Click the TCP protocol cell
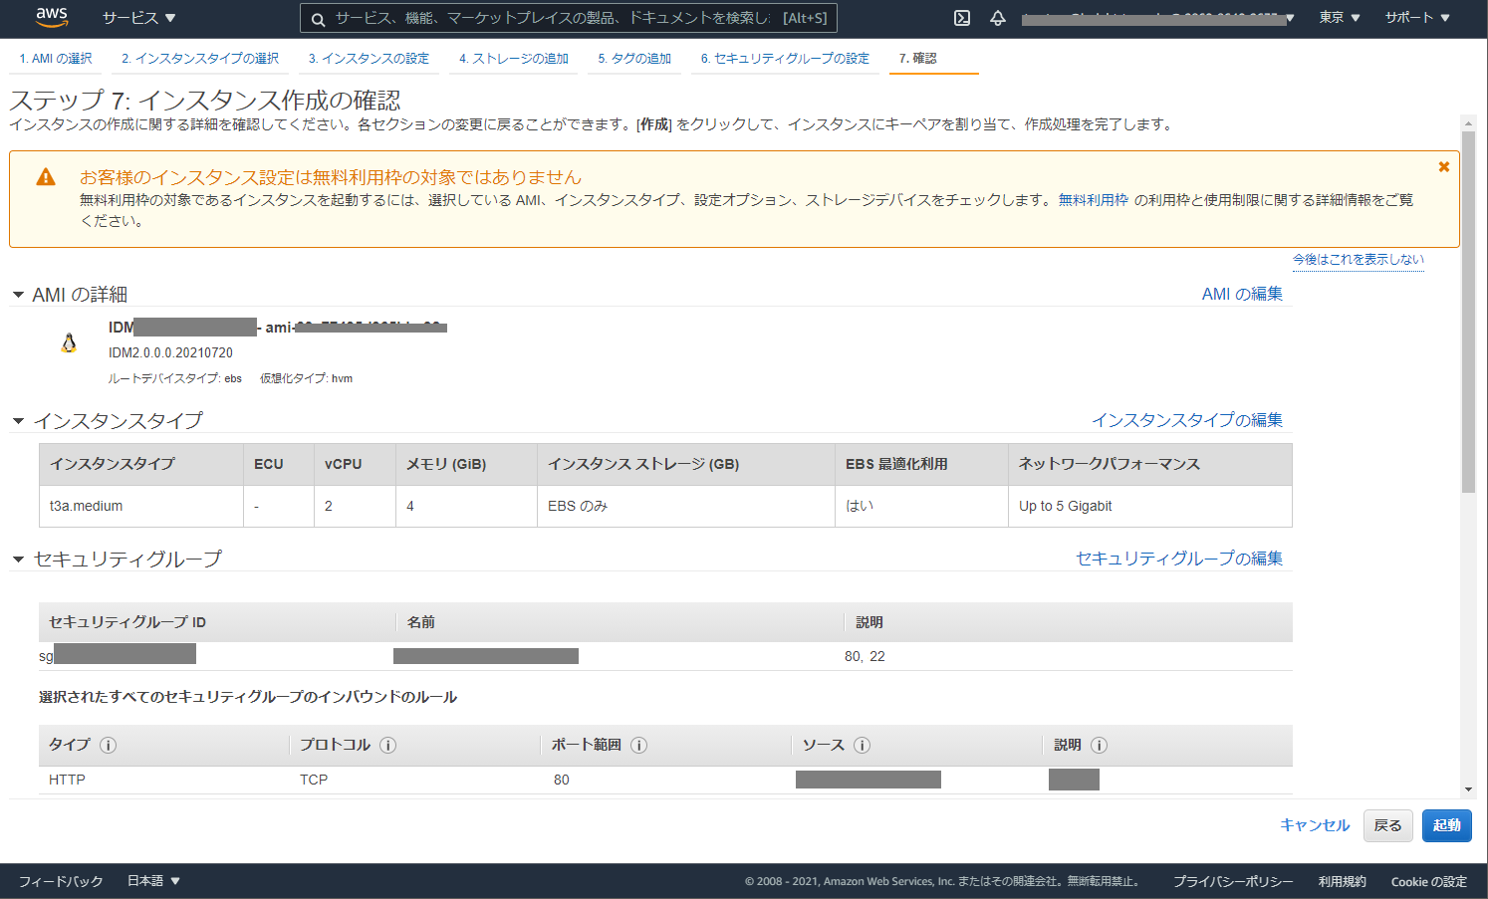The height and width of the screenshot is (899, 1488). coord(314,780)
